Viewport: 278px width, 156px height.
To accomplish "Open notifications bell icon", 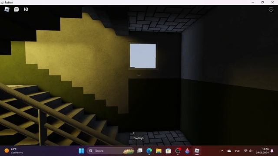I will pyautogui.click(x=272, y=151).
